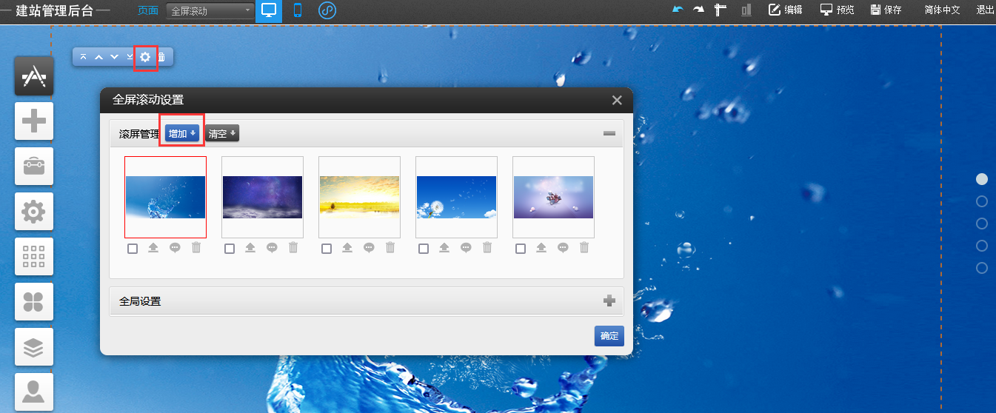The image size is (996, 413).
Task: Open the 增加 dropdown button
Action: point(182,134)
